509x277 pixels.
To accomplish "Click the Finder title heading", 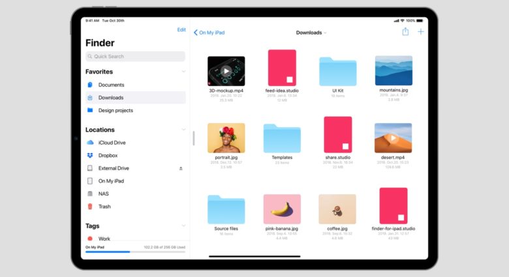I will [100, 43].
